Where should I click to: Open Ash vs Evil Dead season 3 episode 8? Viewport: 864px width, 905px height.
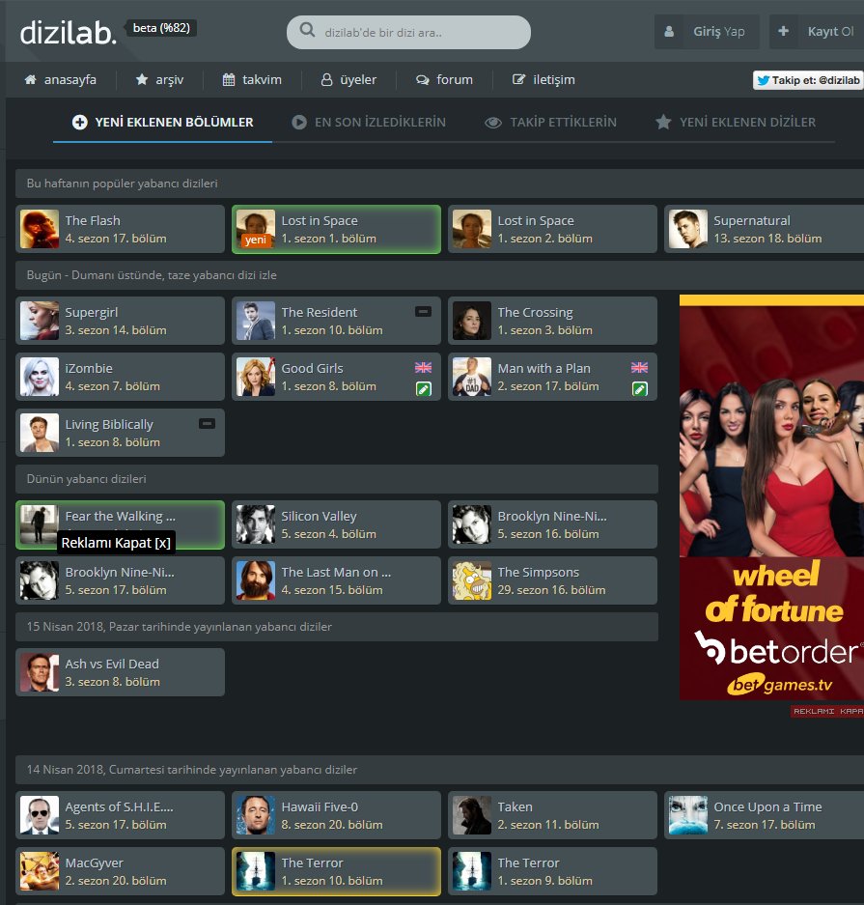pyautogui.click(x=120, y=672)
